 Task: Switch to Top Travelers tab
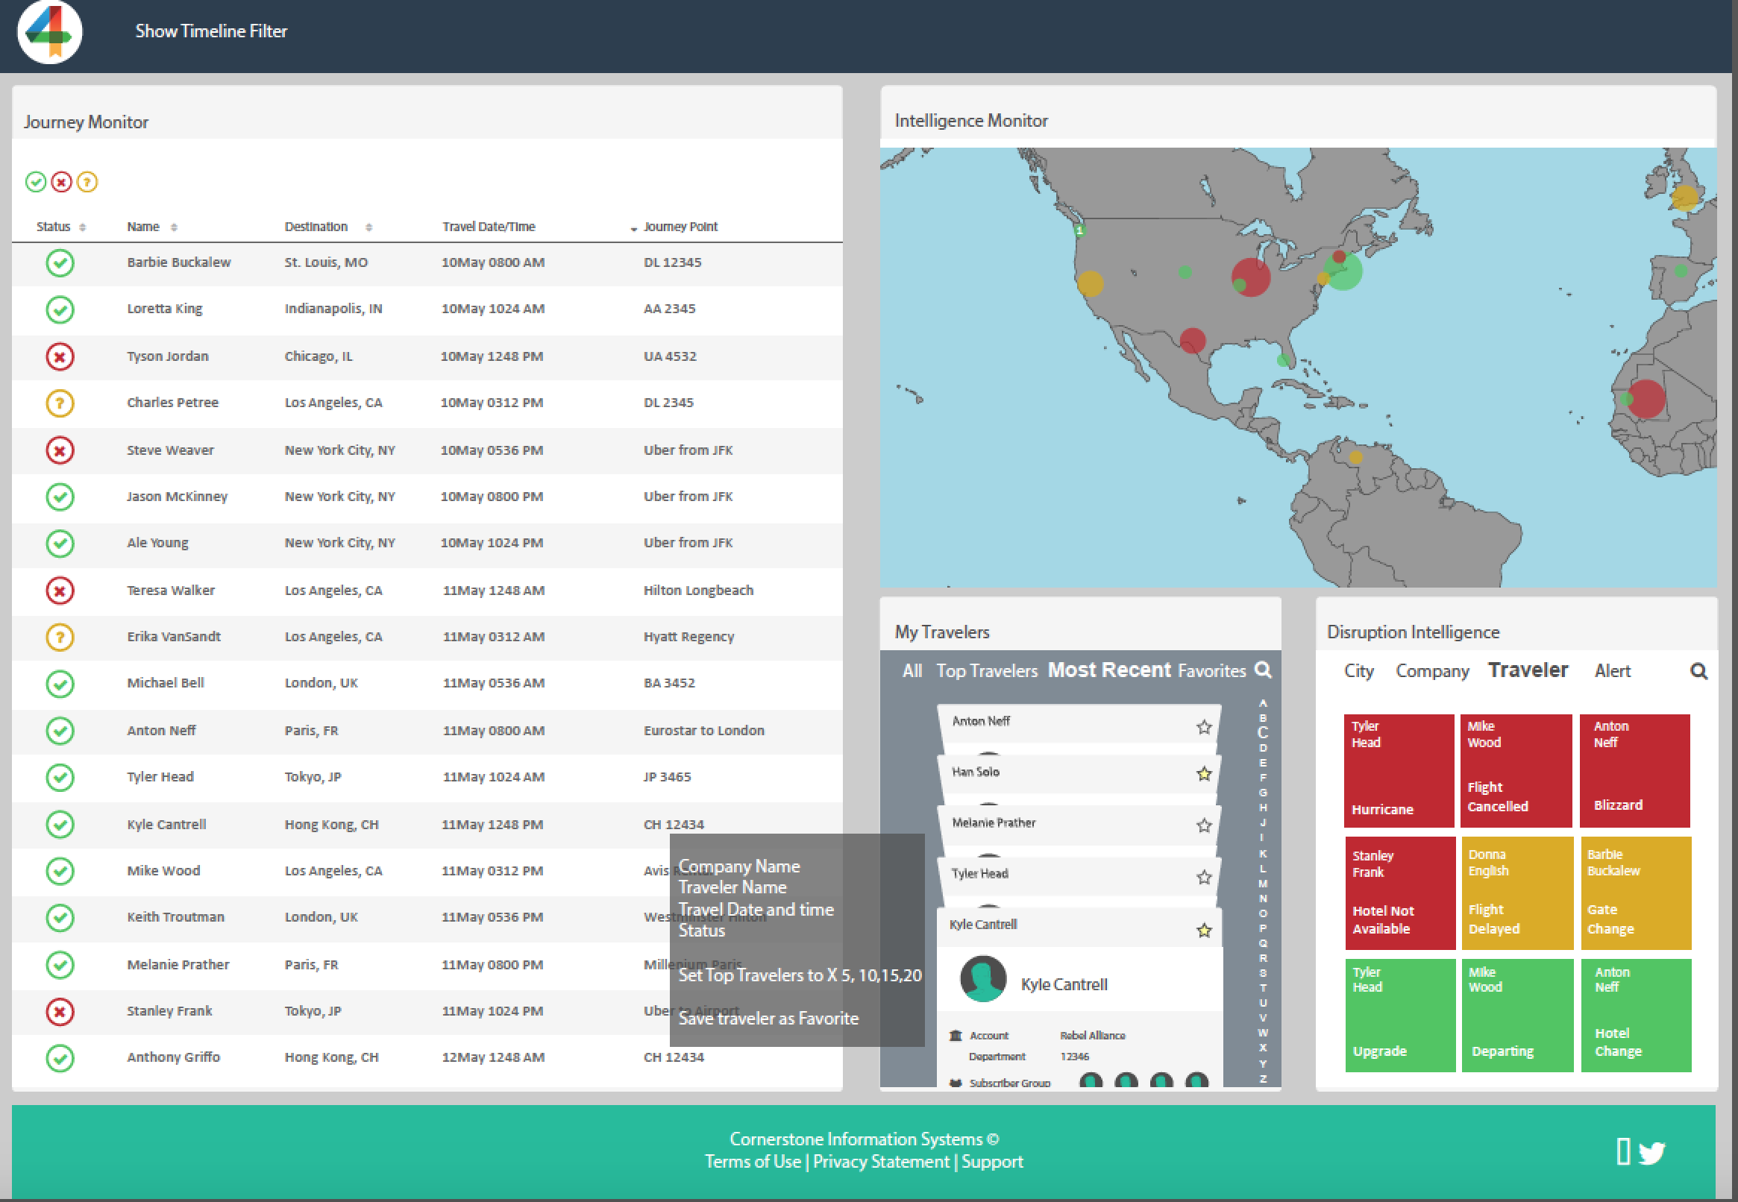987,671
